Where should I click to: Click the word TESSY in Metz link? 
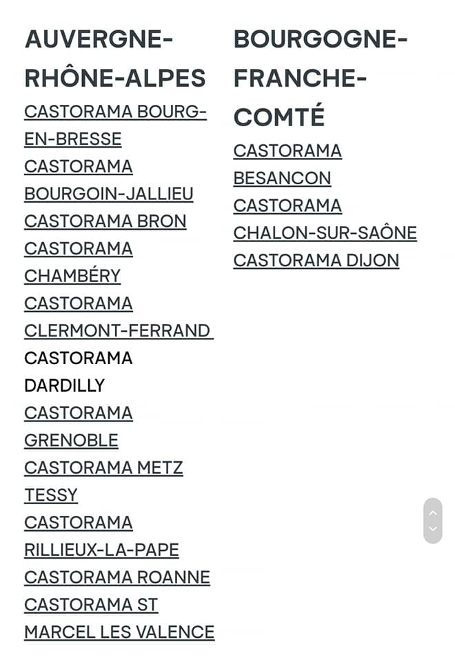51,495
